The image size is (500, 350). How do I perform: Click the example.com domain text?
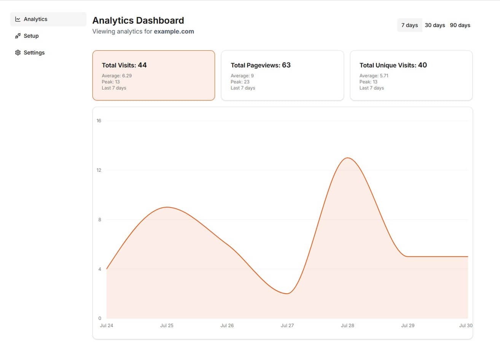point(174,32)
